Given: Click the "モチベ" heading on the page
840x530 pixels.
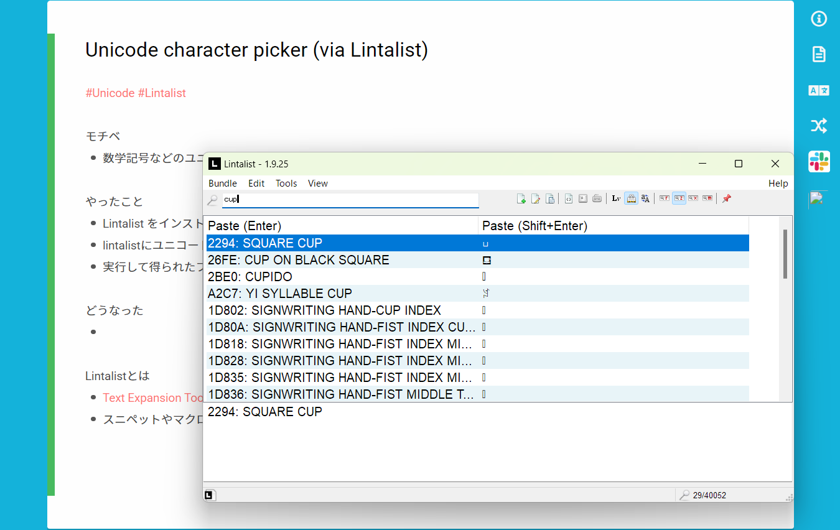Looking at the screenshot, I should click(103, 136).
